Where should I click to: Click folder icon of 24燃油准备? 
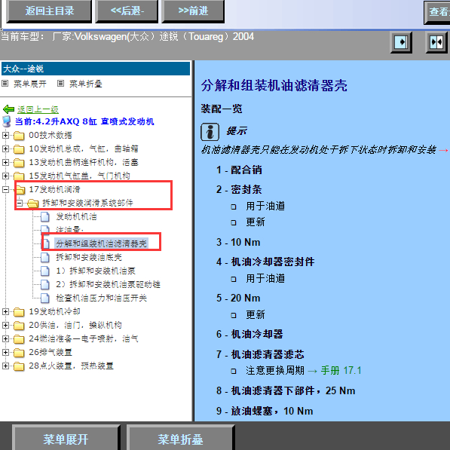point(19,339)
